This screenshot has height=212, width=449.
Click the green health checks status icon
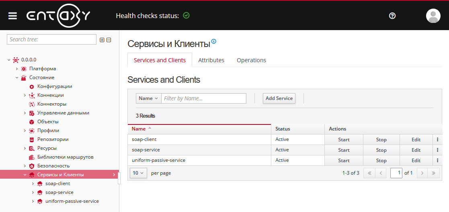click(x=186, y=15)
